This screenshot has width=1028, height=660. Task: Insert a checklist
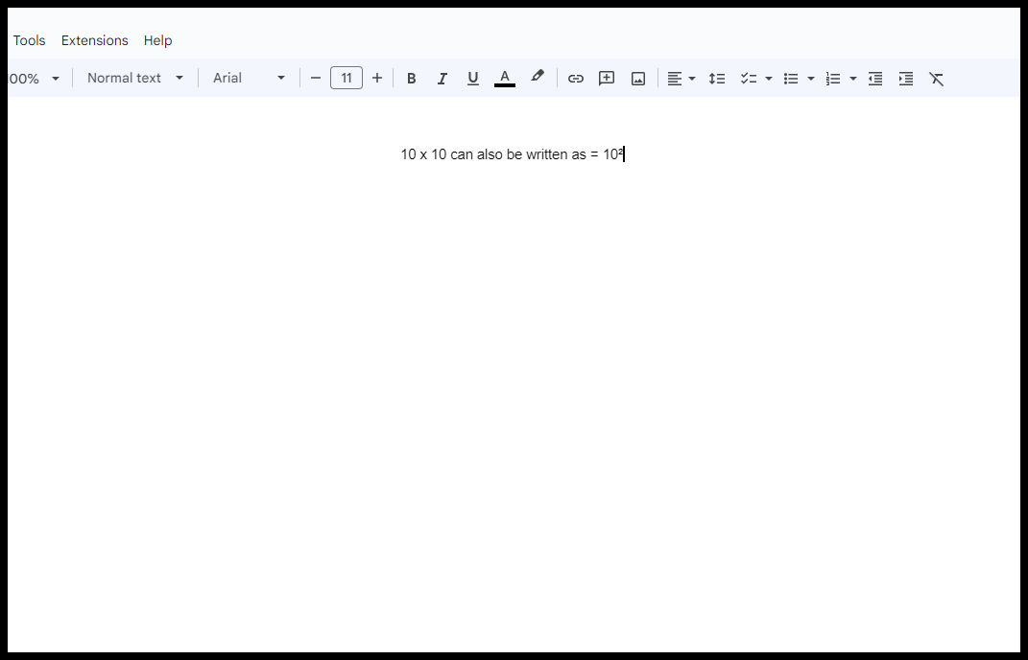click(749, 79)
